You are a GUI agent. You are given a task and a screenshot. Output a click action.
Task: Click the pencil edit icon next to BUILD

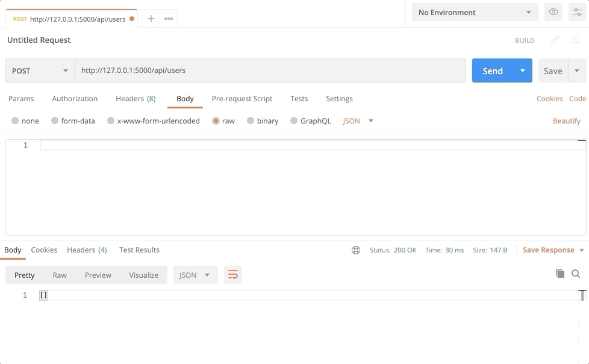(x=555, y=40)
